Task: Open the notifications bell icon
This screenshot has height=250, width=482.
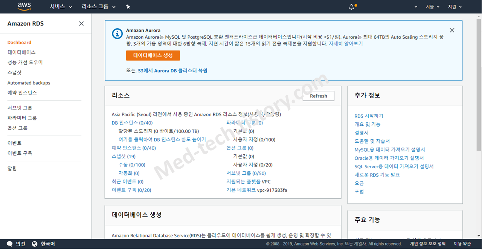Action: click(x=351, y=7)
